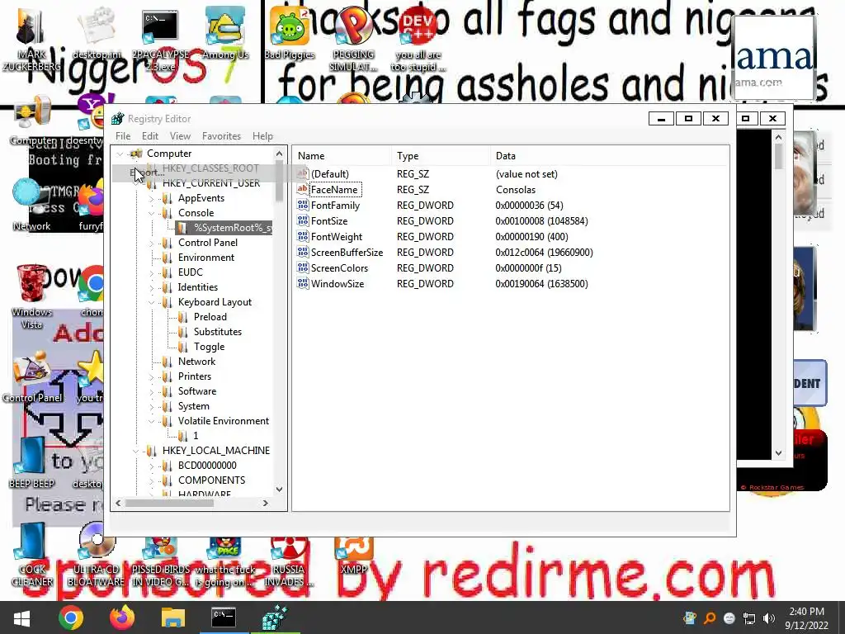Open the Edit menu in Registry Editor
The image size is (845, 634).
click(150, 136)
